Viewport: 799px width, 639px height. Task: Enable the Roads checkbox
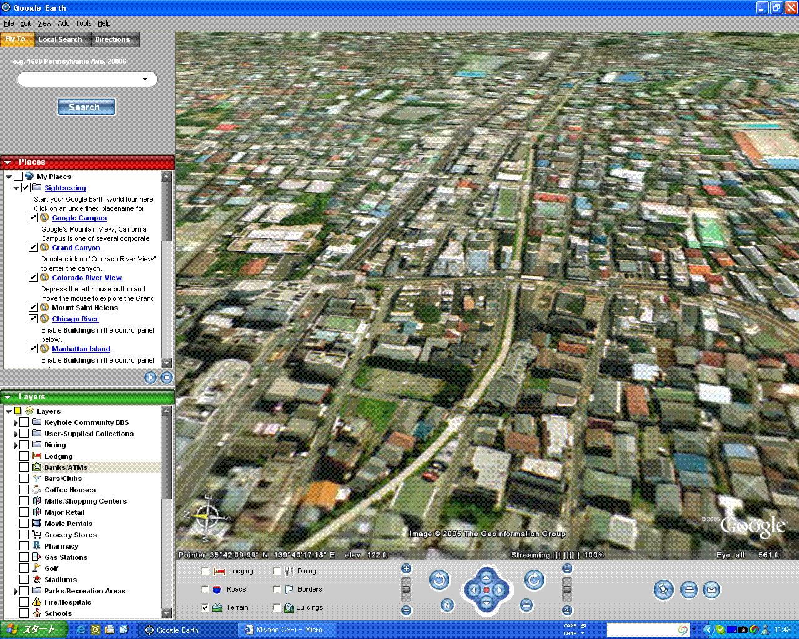pyautogui.click(x=205, y=589)
